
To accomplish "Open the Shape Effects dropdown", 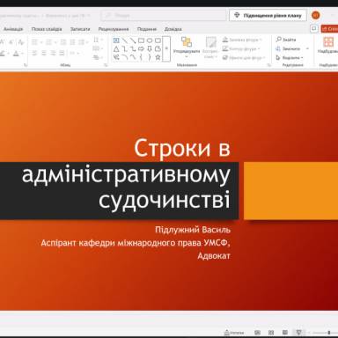I will 244,58.
